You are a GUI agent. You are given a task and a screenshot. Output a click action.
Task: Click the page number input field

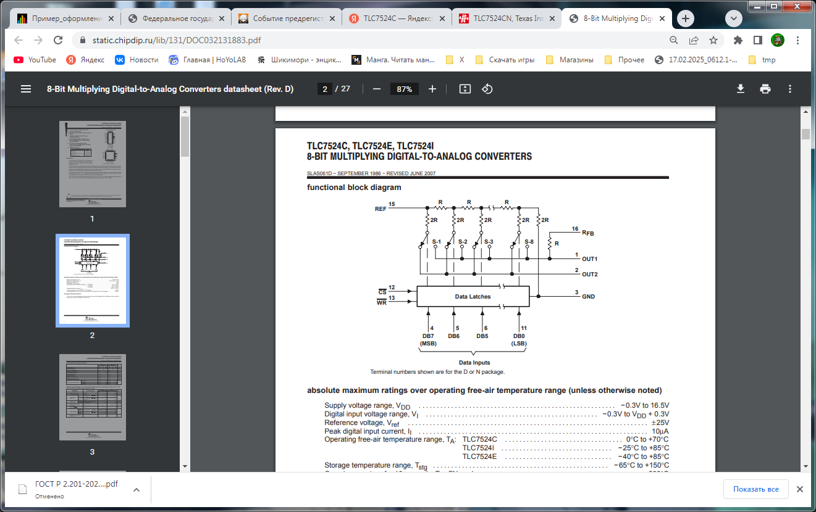click(x=324, y=89)
